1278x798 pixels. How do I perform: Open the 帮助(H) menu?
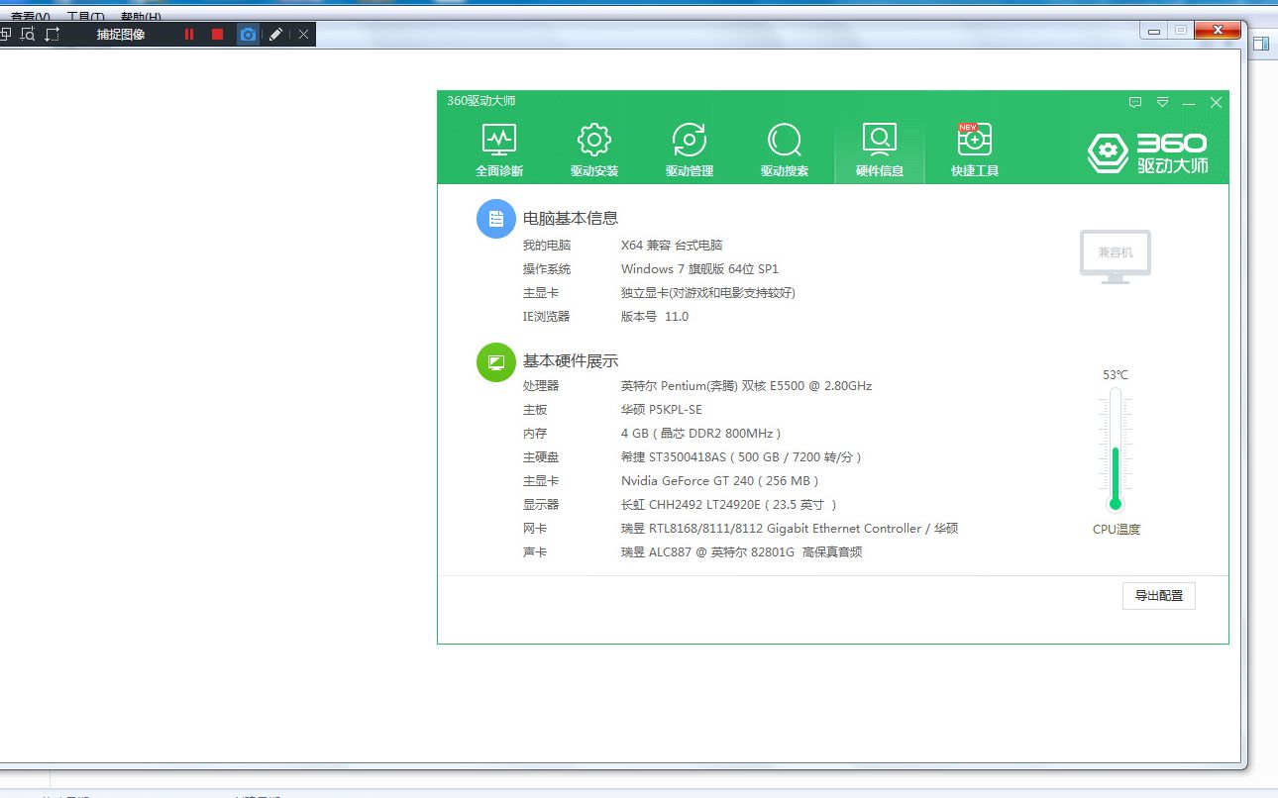coord(141,16)
